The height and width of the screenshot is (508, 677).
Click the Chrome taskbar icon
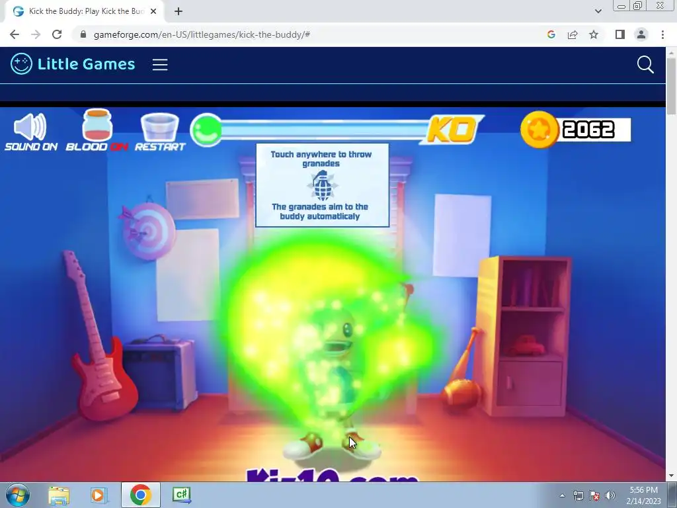click(140, 495)
